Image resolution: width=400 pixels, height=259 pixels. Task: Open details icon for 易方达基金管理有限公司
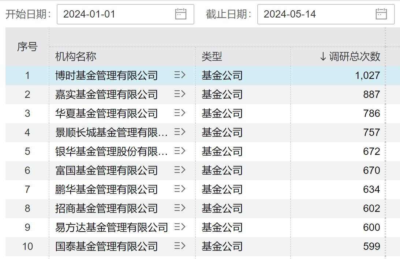click(x=180, y=227)
